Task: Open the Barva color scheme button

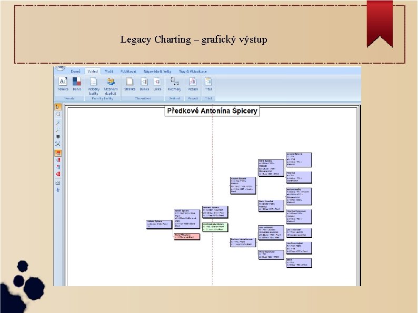Action: [x=77, y=84]
